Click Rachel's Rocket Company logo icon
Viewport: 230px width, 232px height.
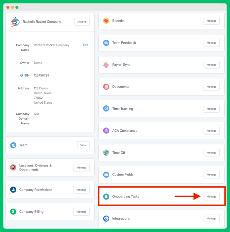15,22
